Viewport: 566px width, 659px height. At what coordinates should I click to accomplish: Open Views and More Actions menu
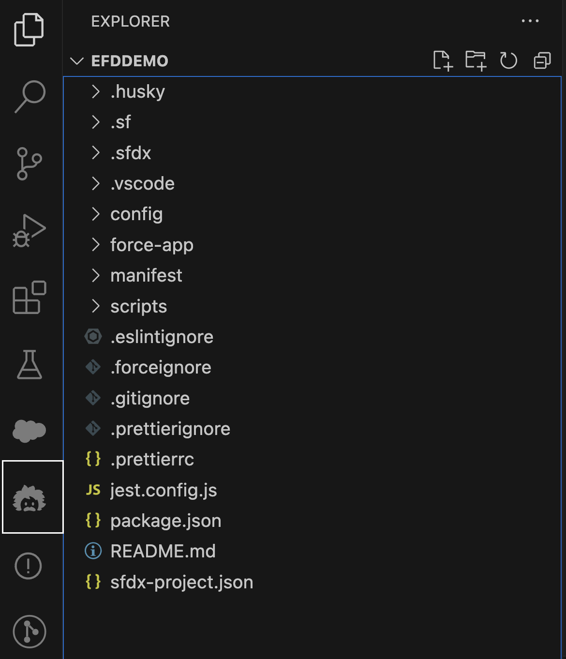pyautogui.click(x=531, y=21)
